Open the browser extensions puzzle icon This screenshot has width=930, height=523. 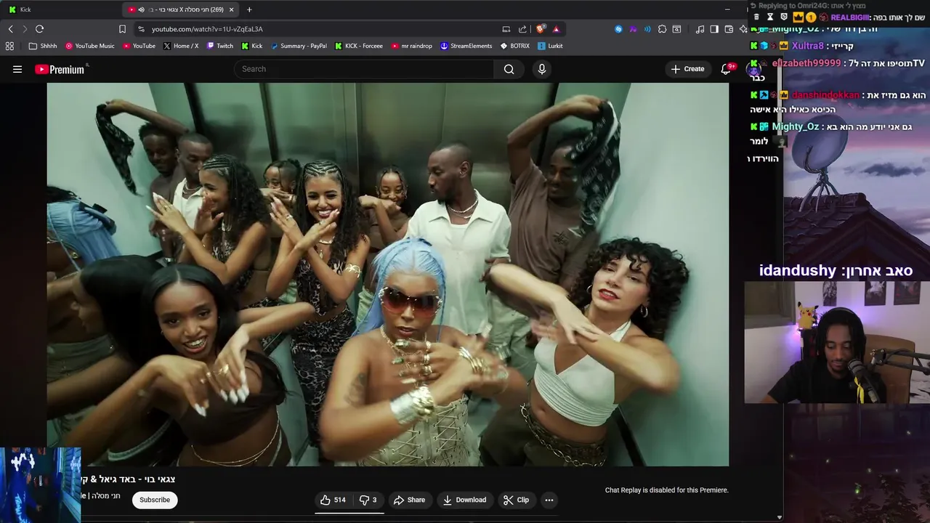[662, 29]
